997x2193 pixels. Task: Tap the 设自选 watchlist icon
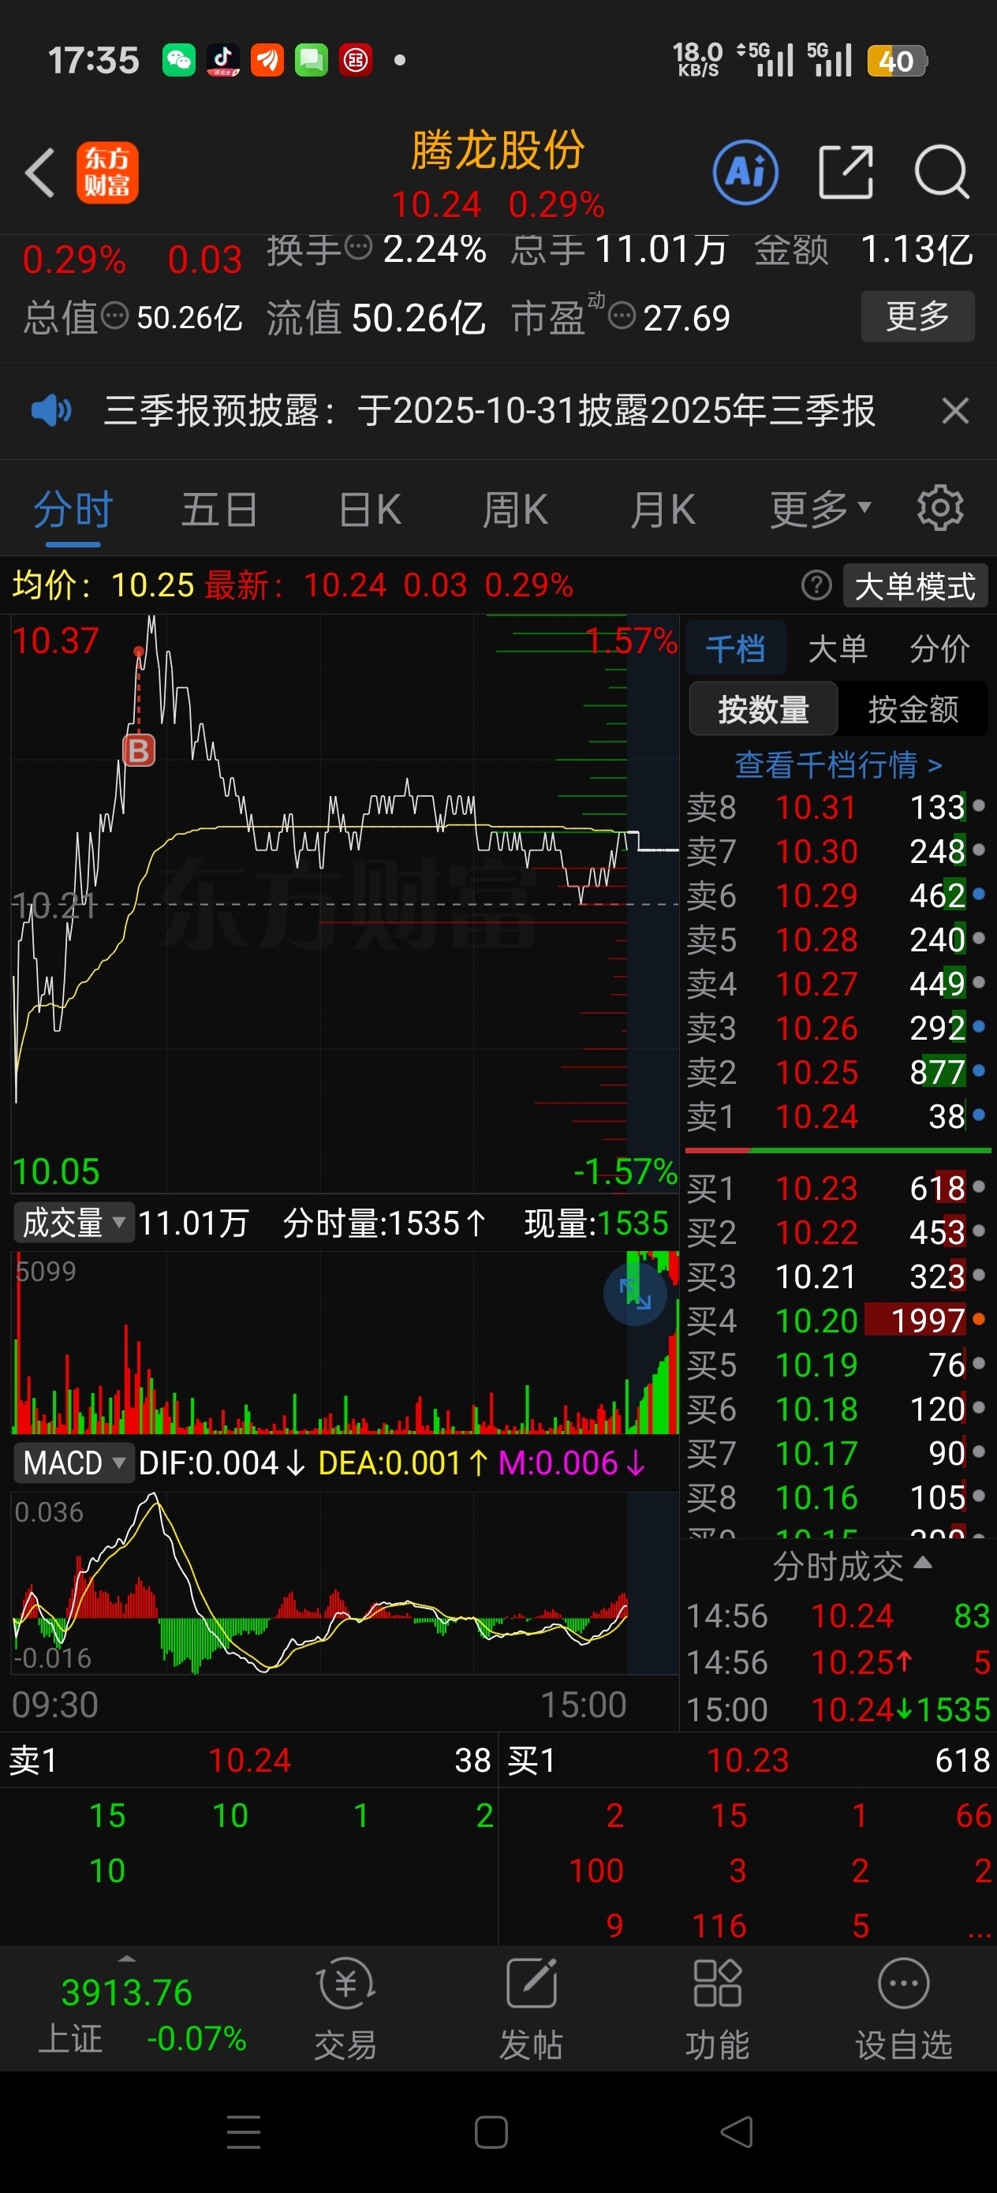[x=903, y=2009]
